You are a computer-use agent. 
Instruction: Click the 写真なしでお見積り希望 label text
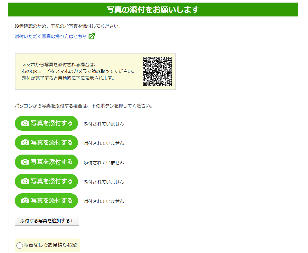coord(50,245)
